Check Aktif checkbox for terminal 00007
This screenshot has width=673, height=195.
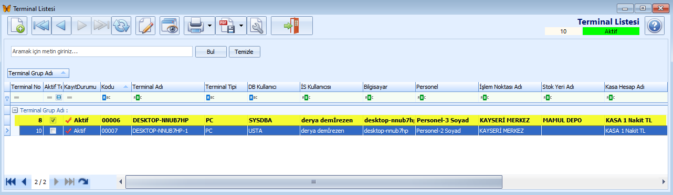coord(52,131)
